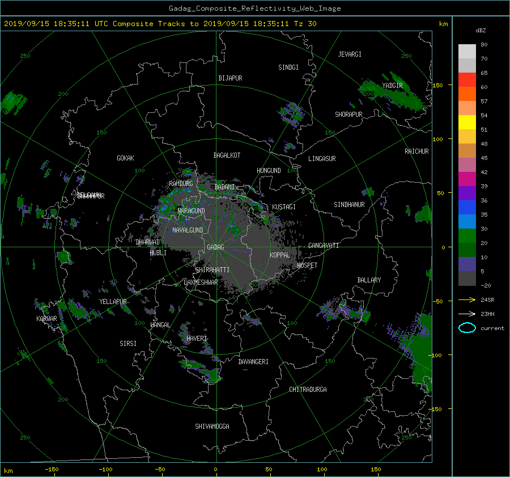Click the YADGIR city label
The width and height of the screenshot is (510, 477).
tap(392, 85)
